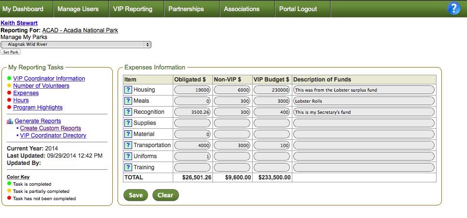Viewport: 467px width, 218px height.
Task: Click the bar chart icon beside Generate Reports
Action: 10,121
